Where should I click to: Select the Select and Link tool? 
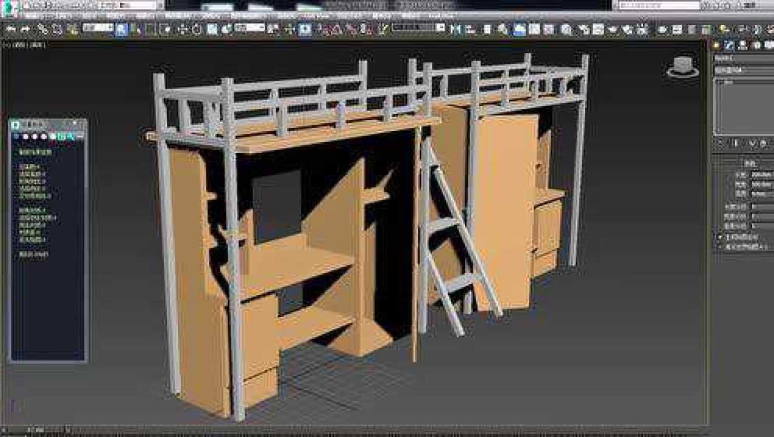(42, 29)
